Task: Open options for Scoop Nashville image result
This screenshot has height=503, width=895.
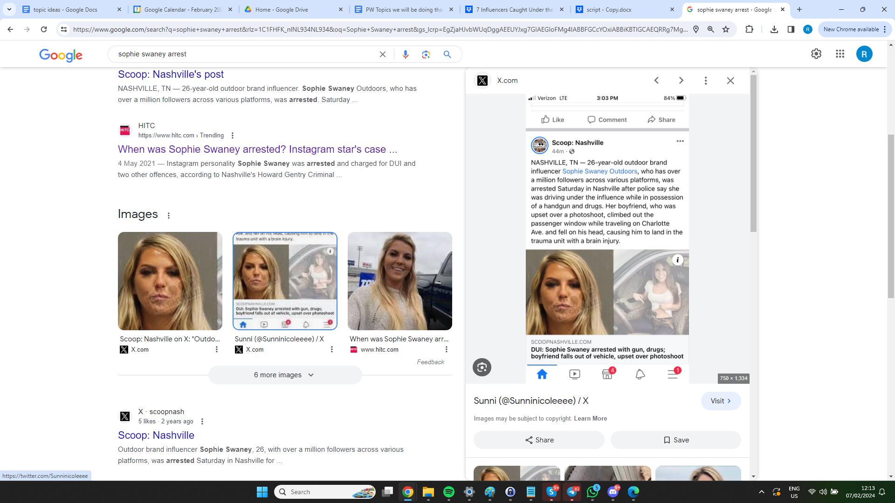Action: [217, 349]
